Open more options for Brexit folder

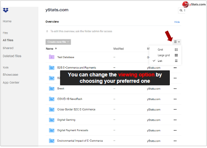coord(175,88)
